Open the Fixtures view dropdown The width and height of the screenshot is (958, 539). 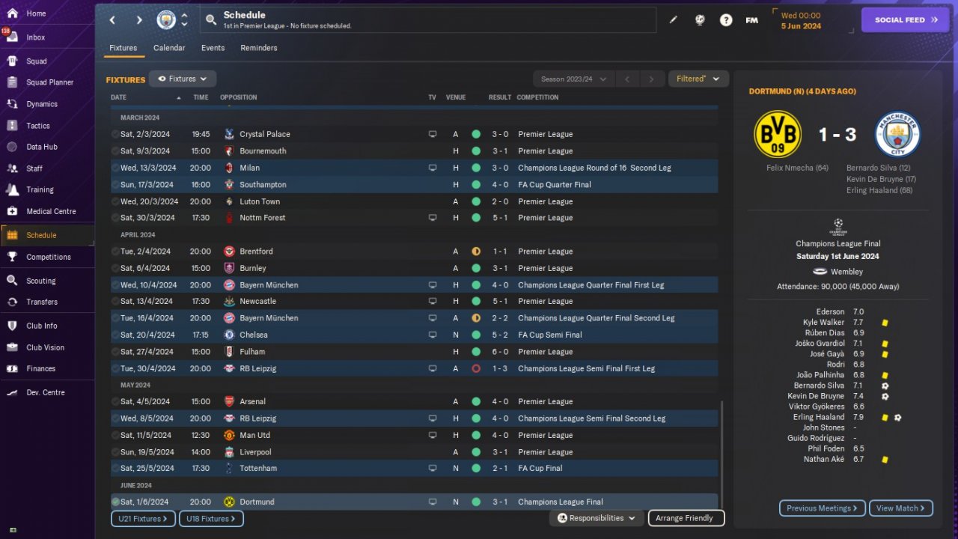pos(183,79)
